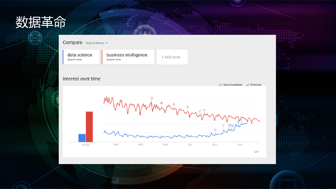Click the envelope icon in the background

(34, 38)
